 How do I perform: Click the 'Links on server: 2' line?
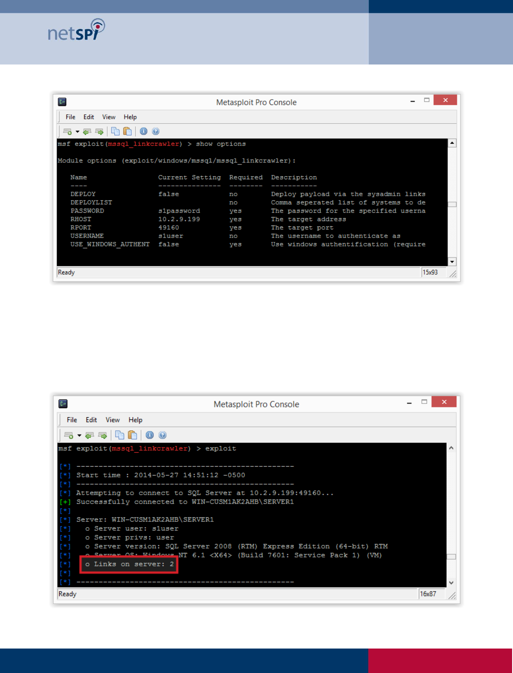pyautogui.click(x=129, y=564)
